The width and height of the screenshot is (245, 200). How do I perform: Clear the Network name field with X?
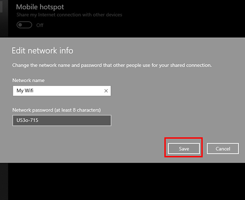point(106,91)
